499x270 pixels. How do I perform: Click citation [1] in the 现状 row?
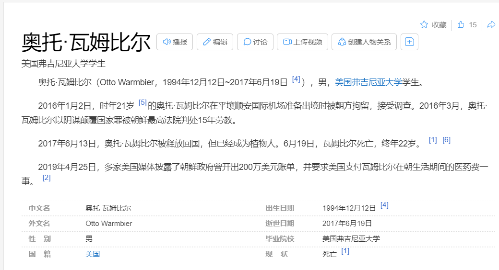345,251
